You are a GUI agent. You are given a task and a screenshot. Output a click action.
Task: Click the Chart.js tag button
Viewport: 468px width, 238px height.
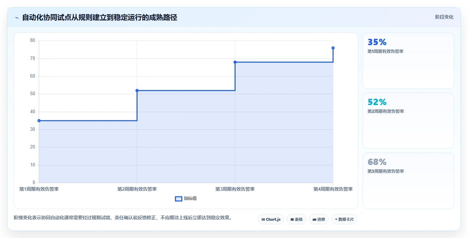[271, 219]
